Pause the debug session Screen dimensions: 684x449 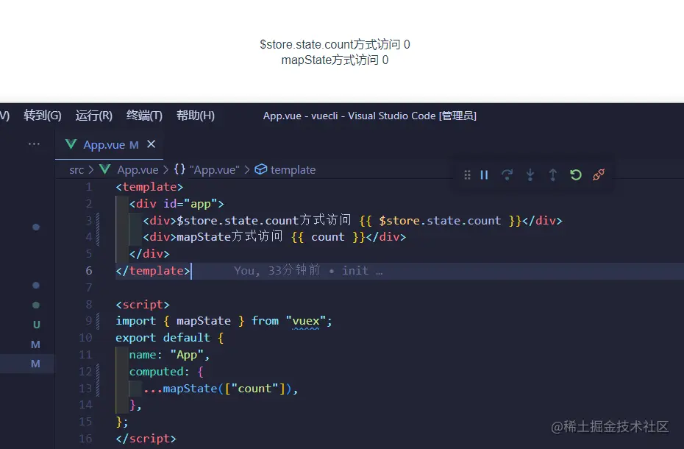click(484, 174)
